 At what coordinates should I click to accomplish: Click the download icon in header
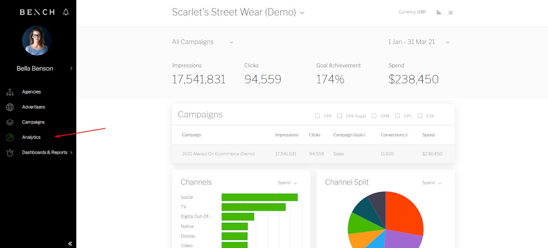coord(450,12)
